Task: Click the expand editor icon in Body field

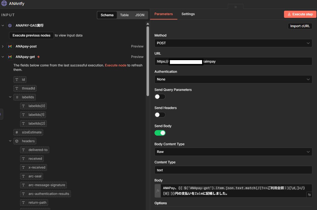Action: [x=309, y=195]
